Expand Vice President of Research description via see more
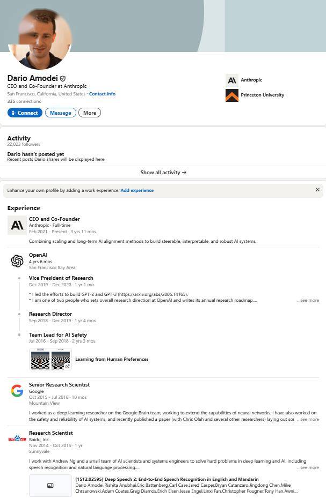 pos(308,300)
